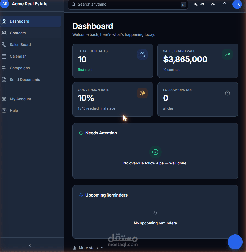Click the Help question mark icon
Screen dimensions: 246x252
click(x=4, y=111)
